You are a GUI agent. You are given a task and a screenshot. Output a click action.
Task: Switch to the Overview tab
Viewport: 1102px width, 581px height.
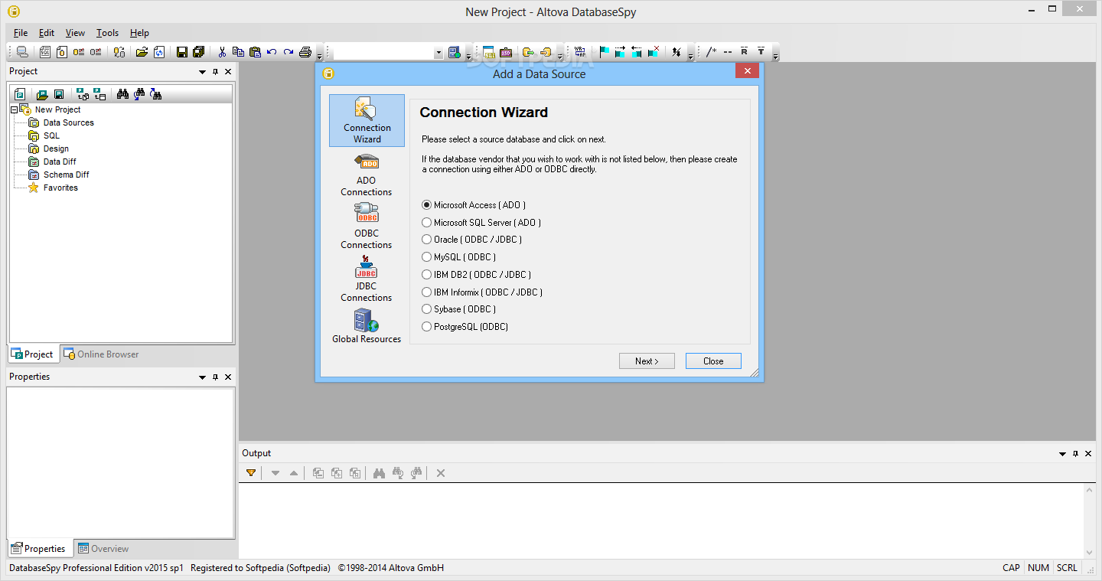[103, 549]
